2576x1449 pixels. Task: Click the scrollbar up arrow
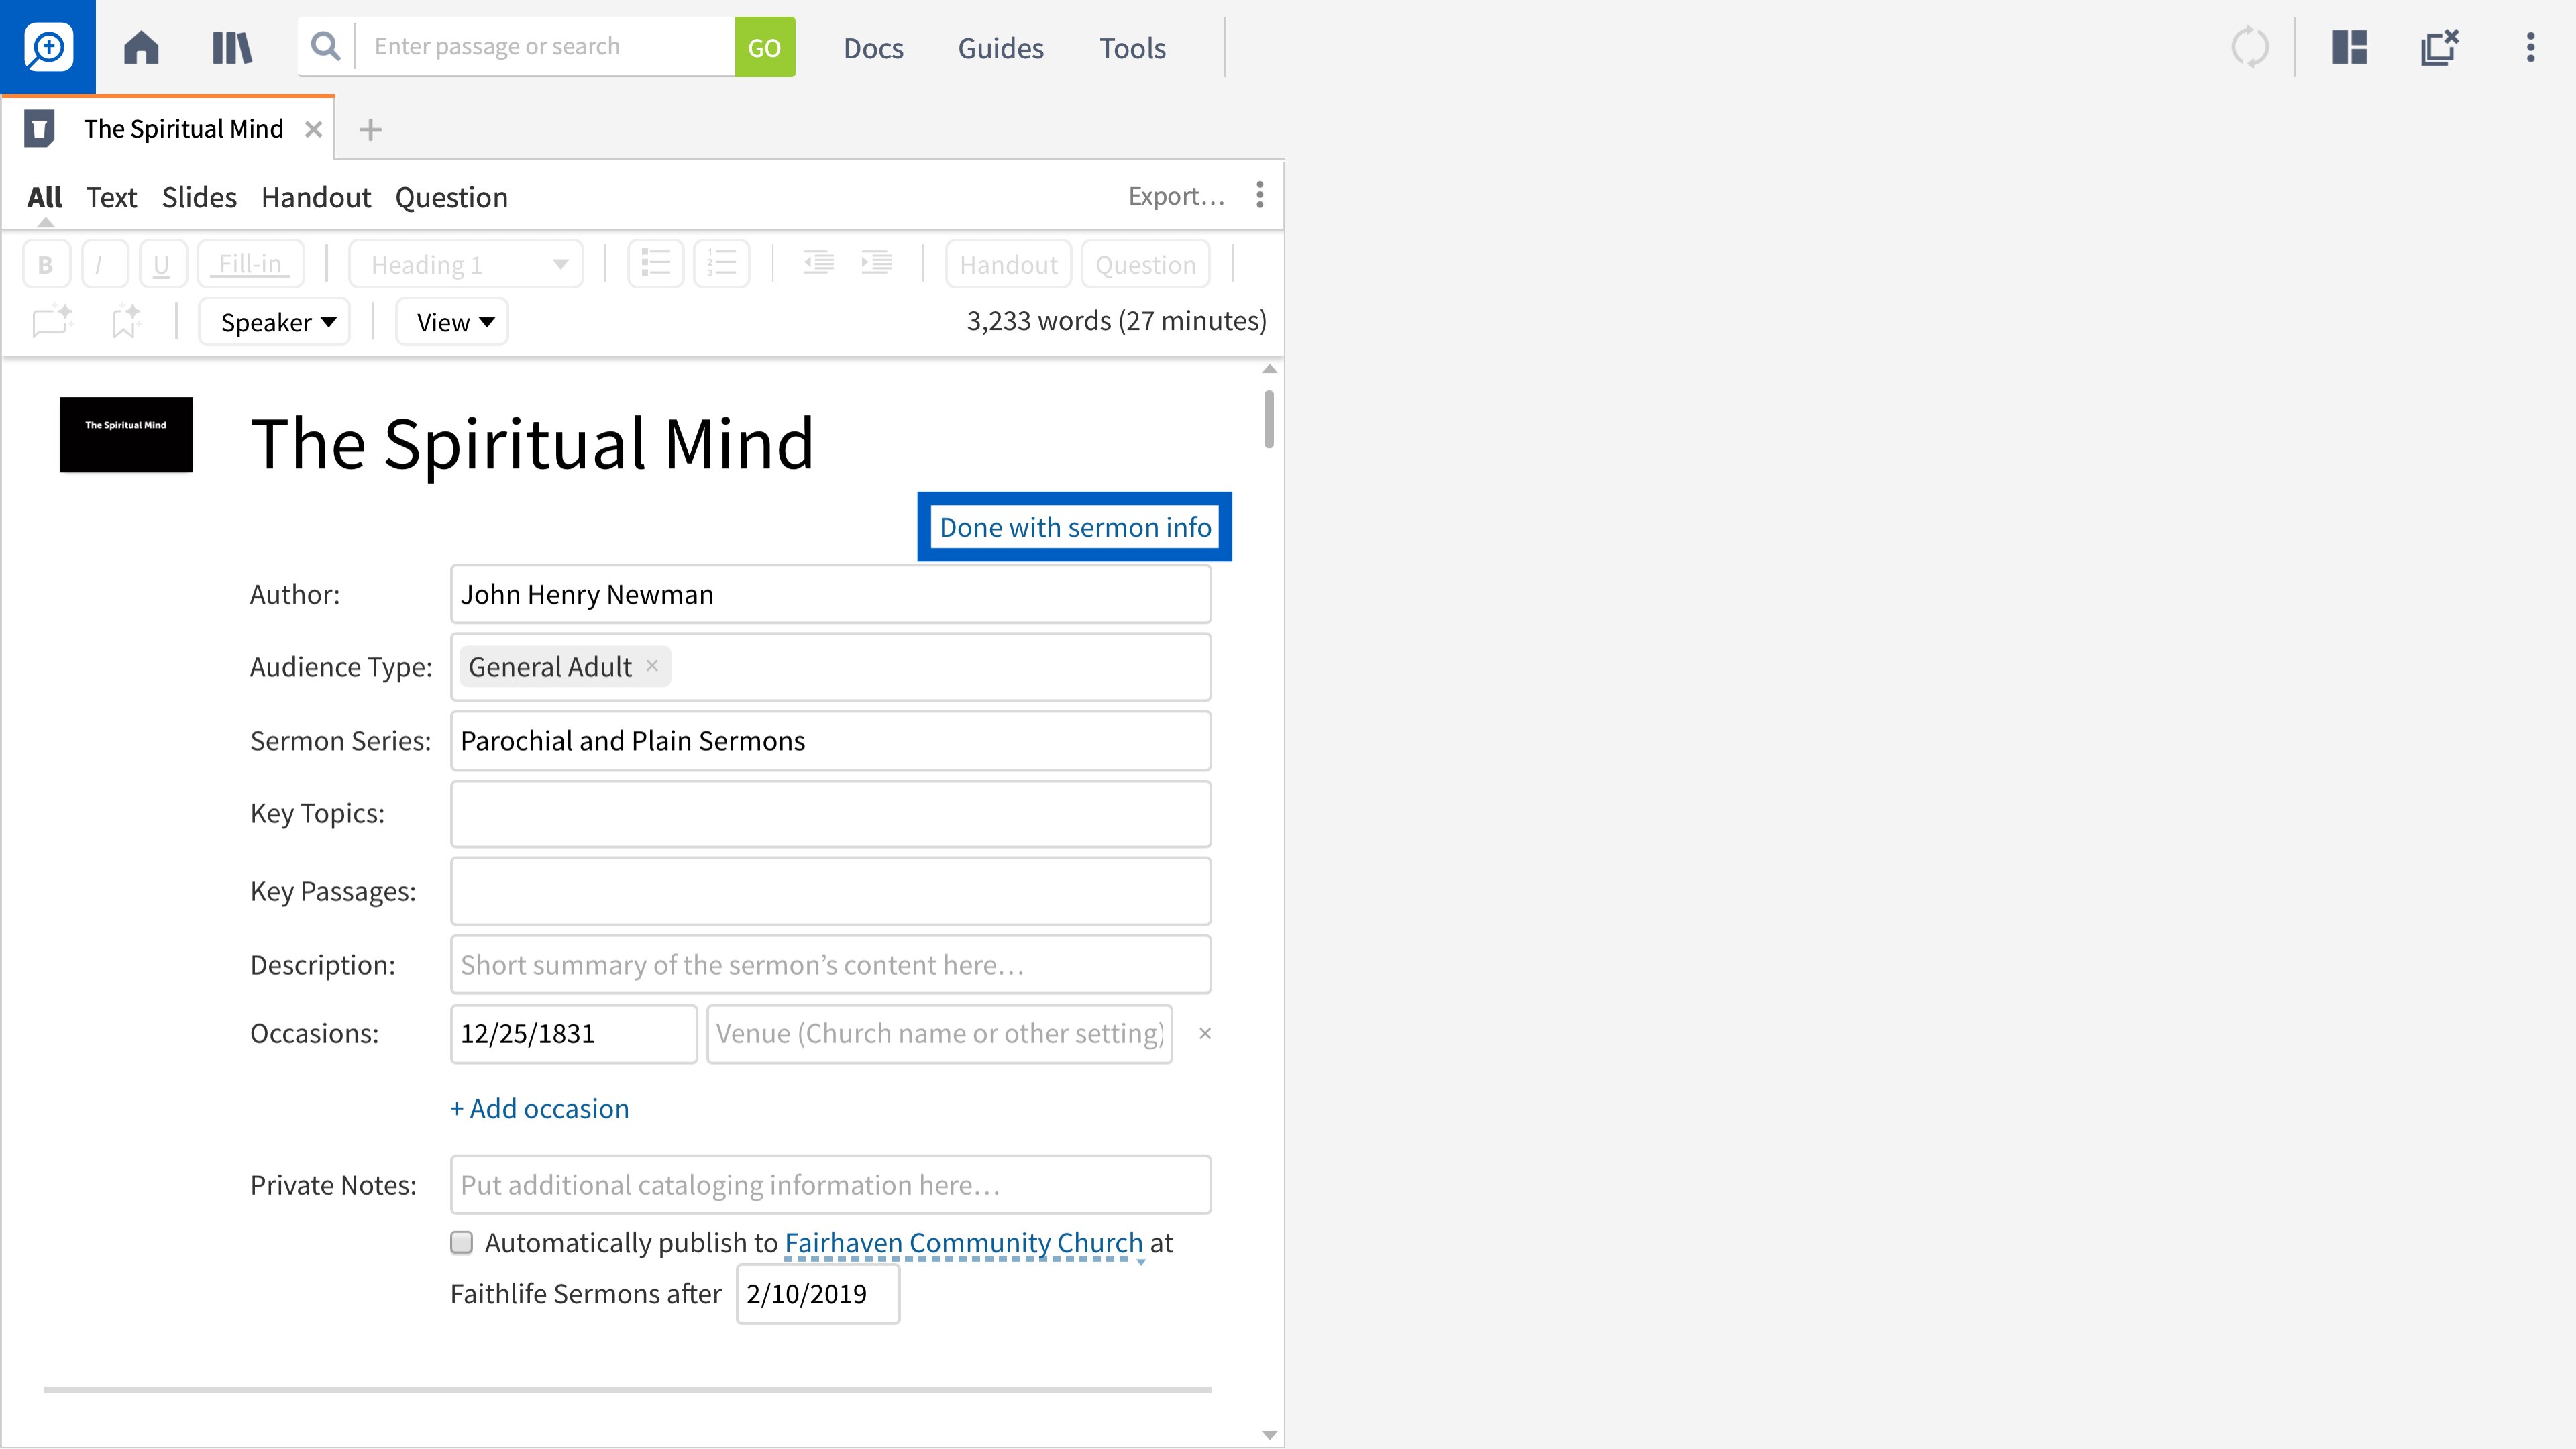coord(1269,369)
